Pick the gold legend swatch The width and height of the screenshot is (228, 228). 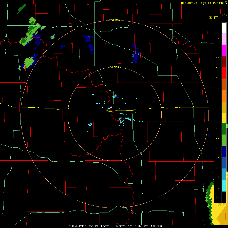click(x=224, y=107)
